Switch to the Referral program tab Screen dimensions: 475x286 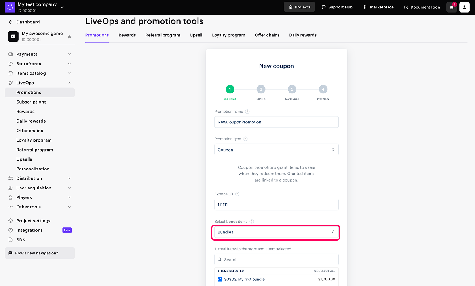tap(163, 35)
